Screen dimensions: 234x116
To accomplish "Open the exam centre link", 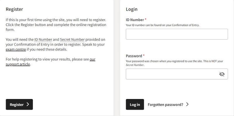I will click(16, 49).
